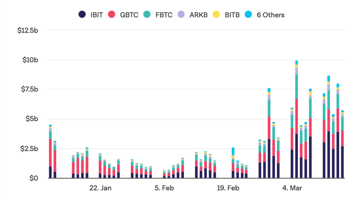Hide the GBTC series via its legend label
Viewport: 357px width, 197px height.
[129, 15]
